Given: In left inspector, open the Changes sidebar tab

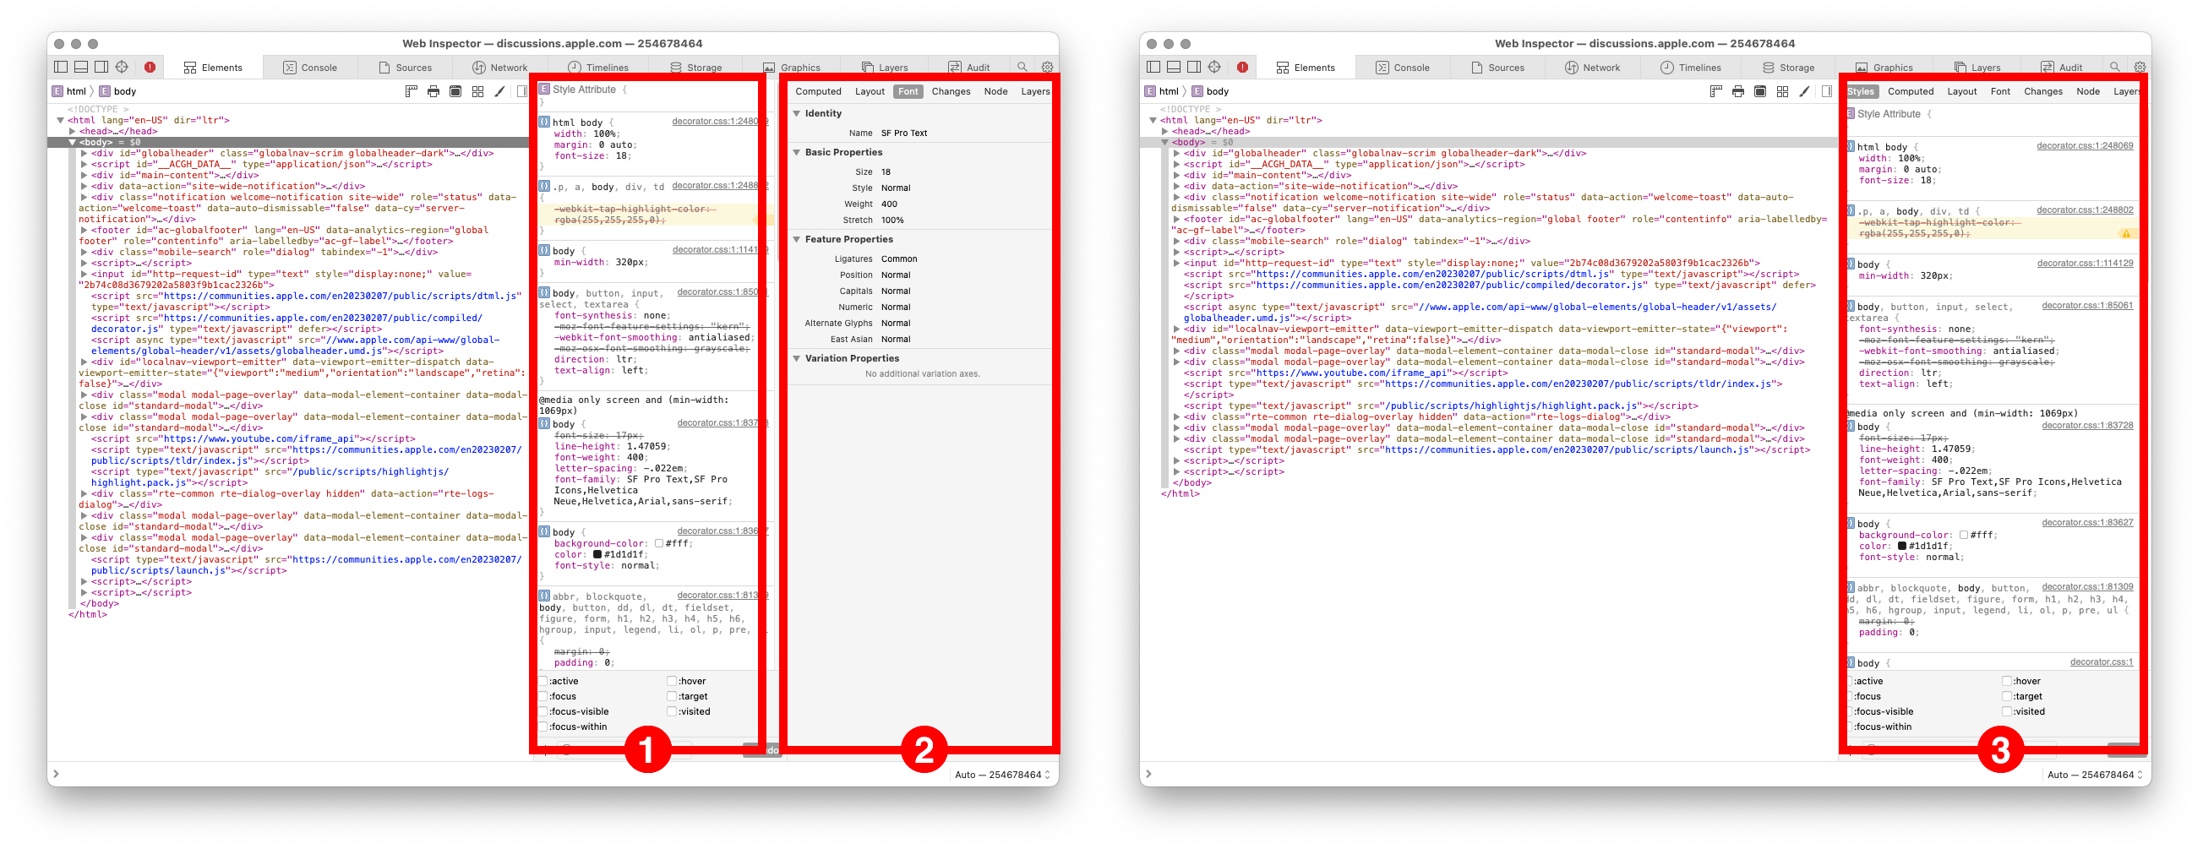Looking at the screenshot, I should (x=951, y=91).
